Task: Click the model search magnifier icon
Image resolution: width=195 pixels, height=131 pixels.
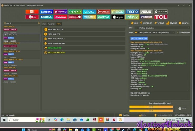Action: [x=39, y=23]
